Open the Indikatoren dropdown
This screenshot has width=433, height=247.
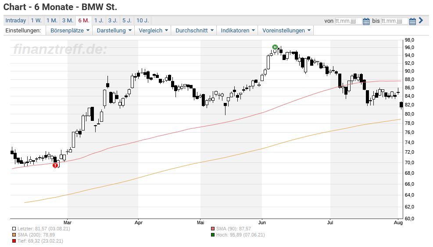[237, 31]
